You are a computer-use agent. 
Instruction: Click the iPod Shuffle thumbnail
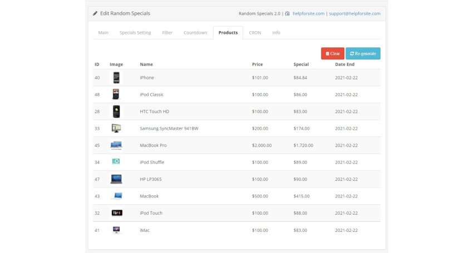[116, 161]
